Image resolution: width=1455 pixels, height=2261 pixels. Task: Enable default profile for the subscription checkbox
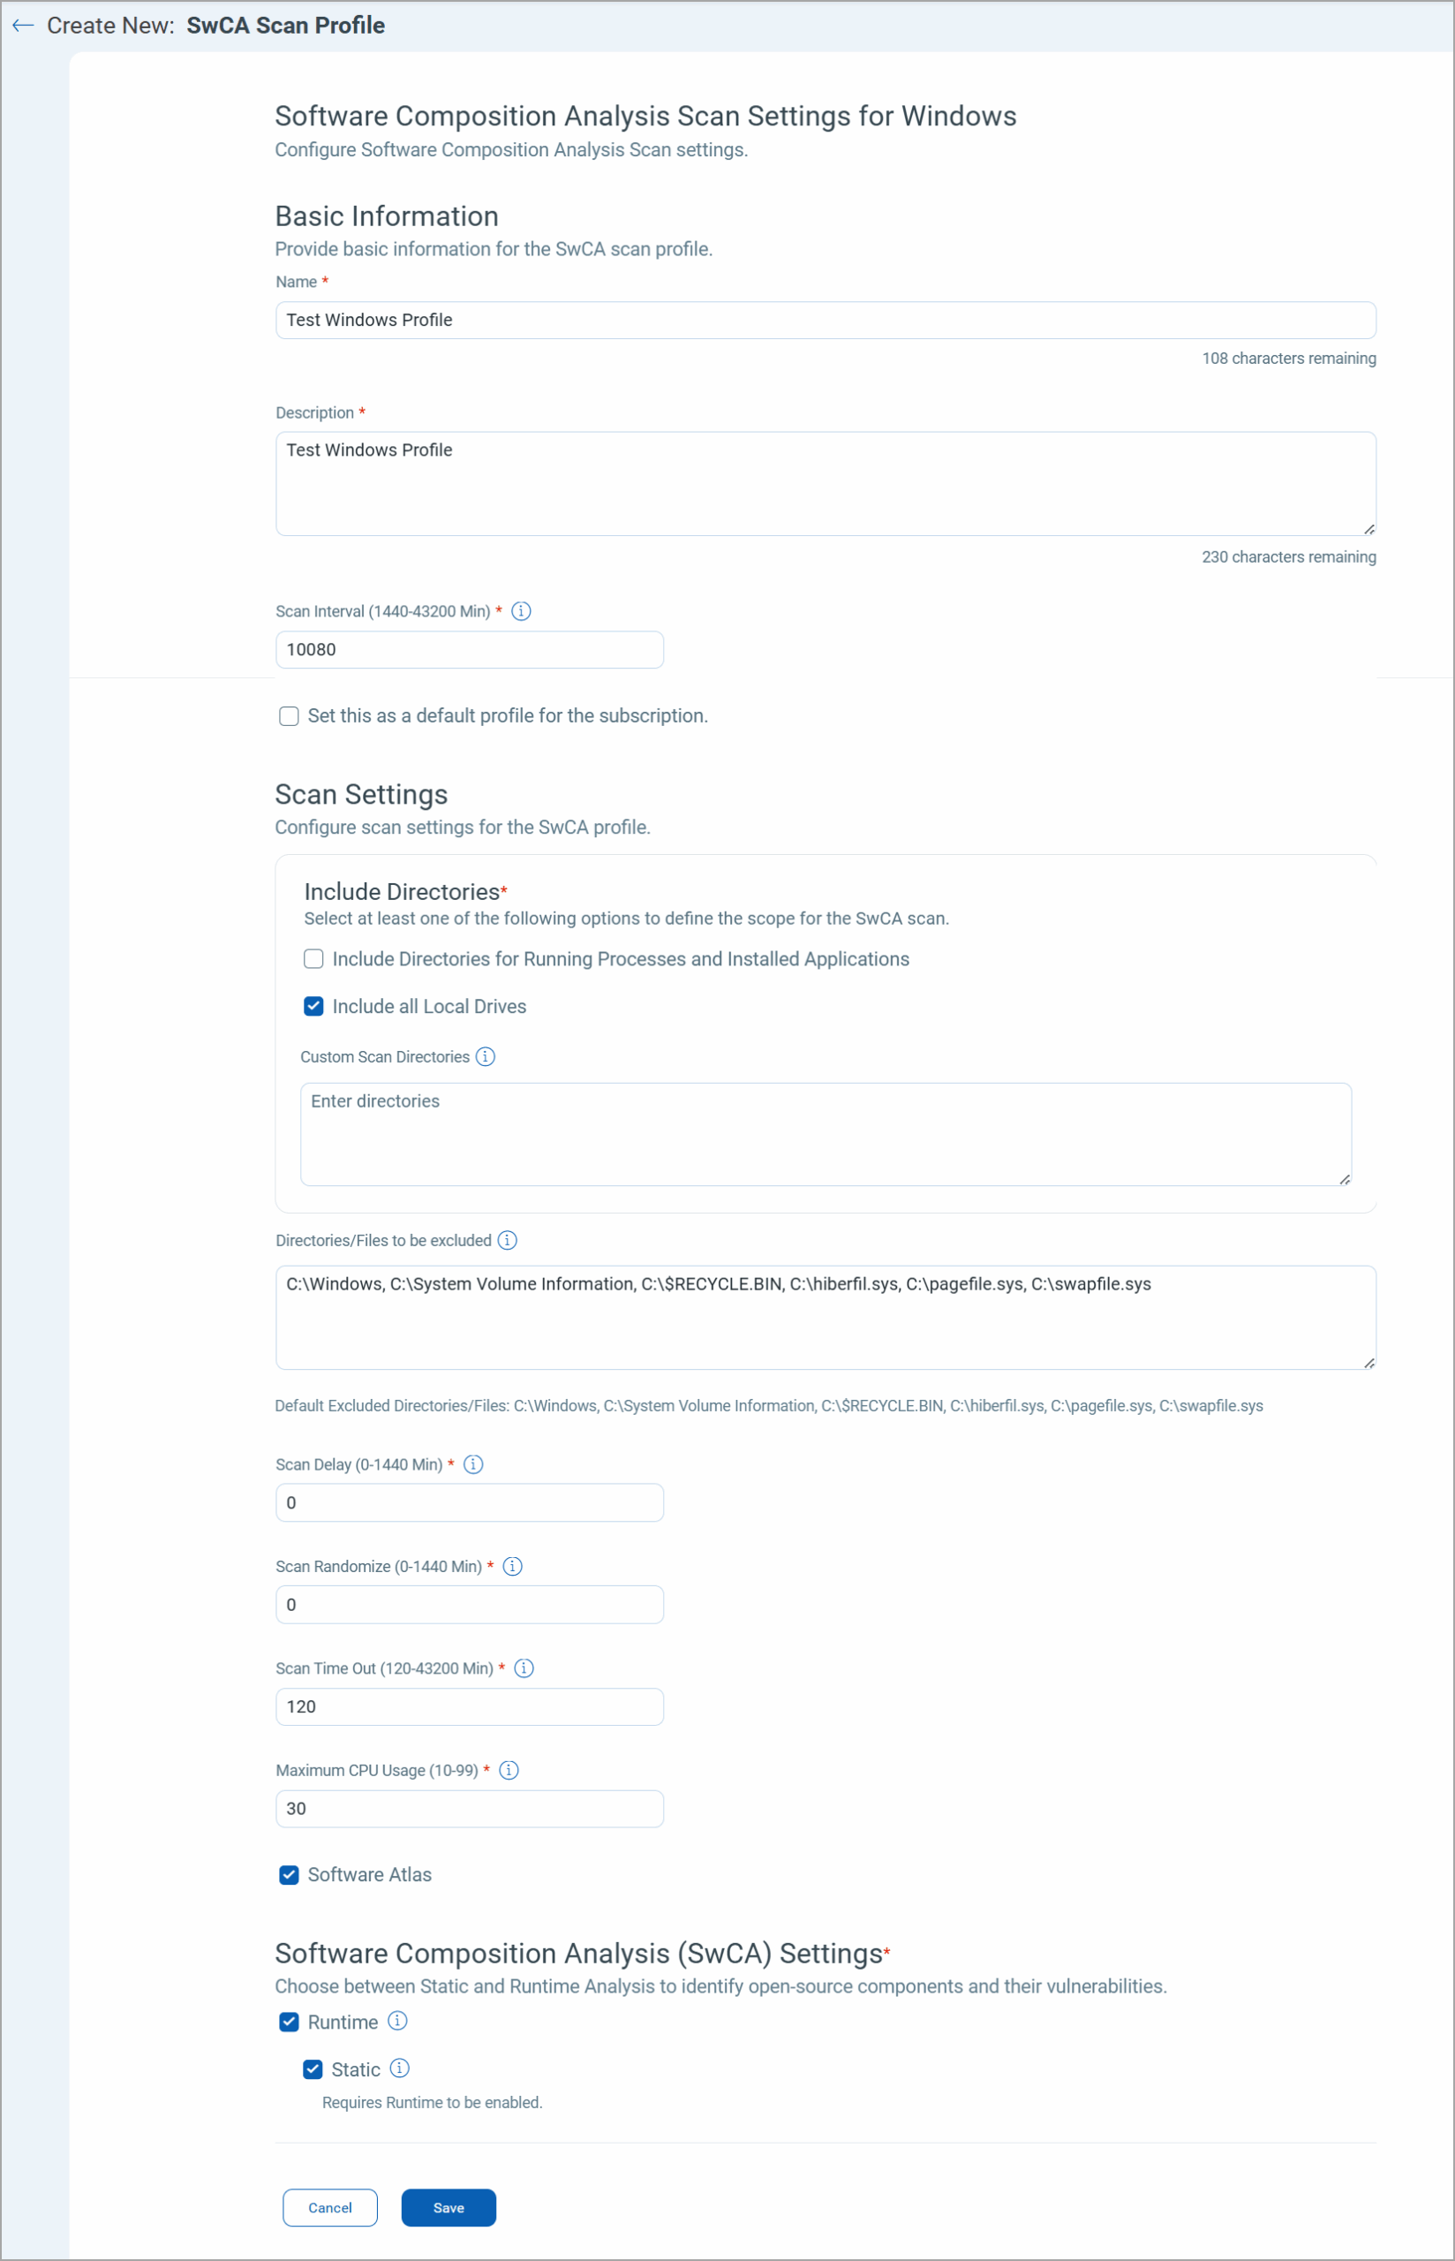pyautogui.click(x=289, y=716)
